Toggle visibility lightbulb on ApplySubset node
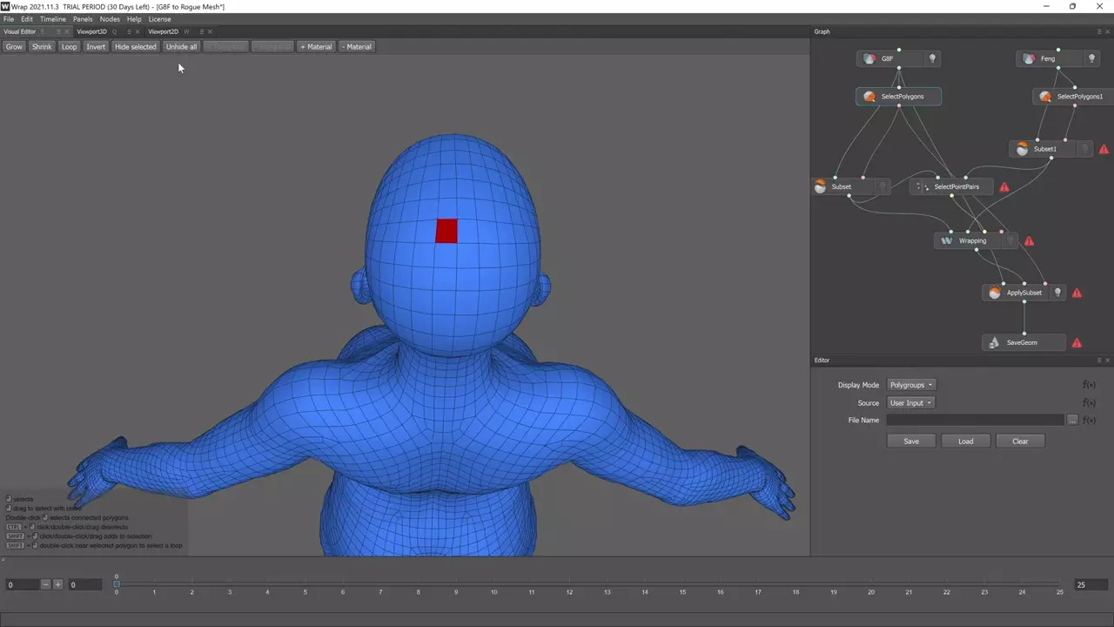 coord(1057,293)
